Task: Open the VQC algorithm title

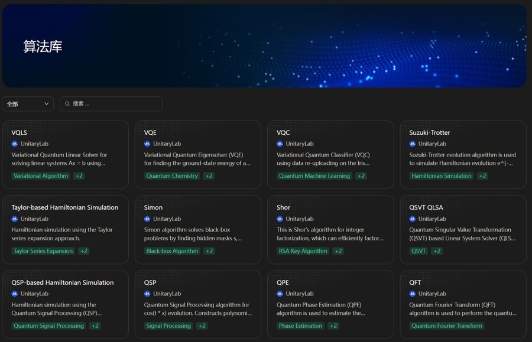Action: [283, 132]
